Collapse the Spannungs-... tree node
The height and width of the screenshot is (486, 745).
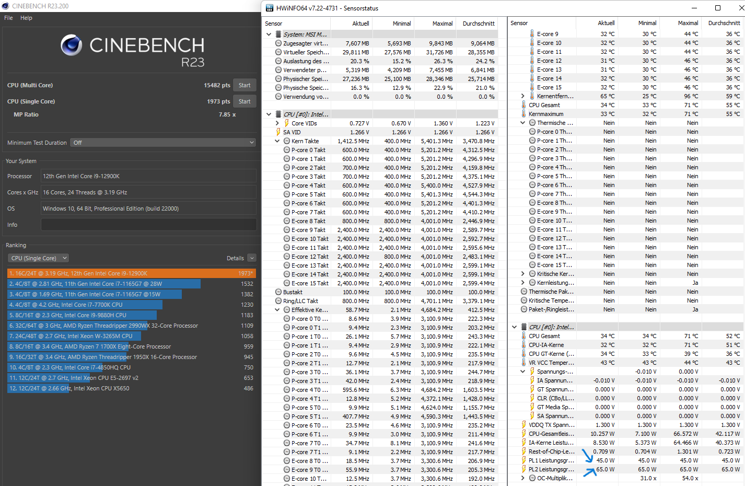click(523, 372)
